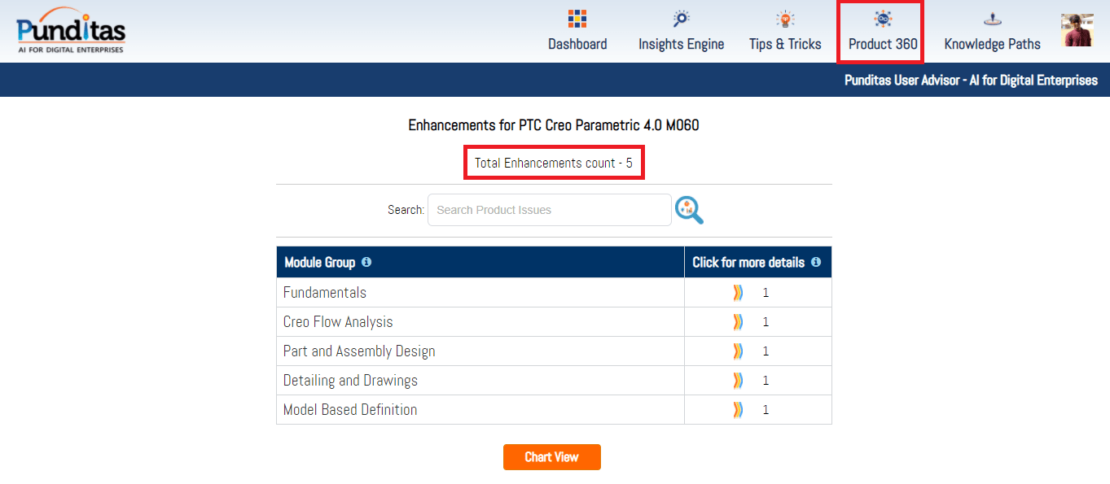
Task: Open the user profile avatar
Action: point(1077,30)
